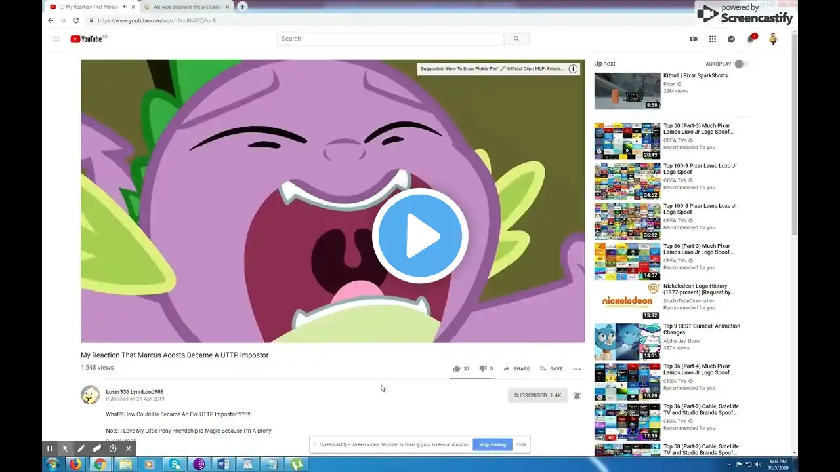
Task: Toggle the Autoplay switch
Action: point(741,64)
